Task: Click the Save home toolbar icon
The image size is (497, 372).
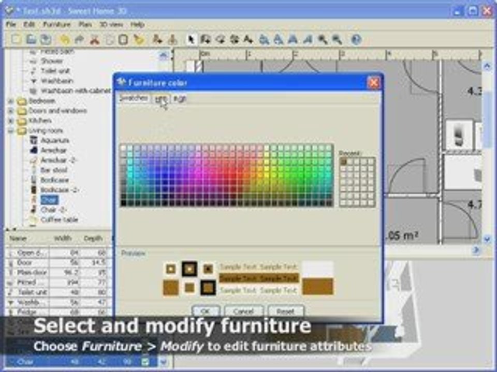Action: point(46,40)
